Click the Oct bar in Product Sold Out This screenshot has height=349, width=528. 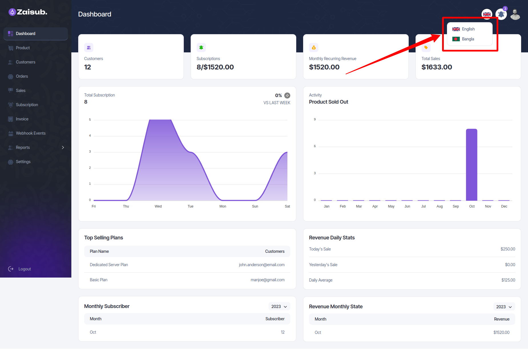click(x=471, y=165)
